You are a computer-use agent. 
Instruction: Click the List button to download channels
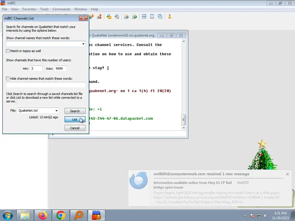click(75, 119)
